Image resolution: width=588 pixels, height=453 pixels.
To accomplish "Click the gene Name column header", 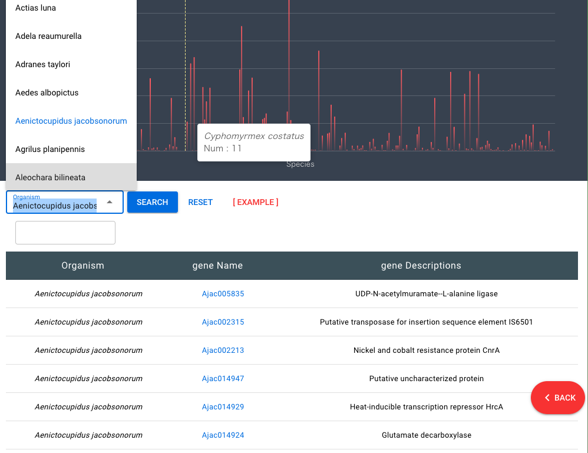I will (217, 266).
